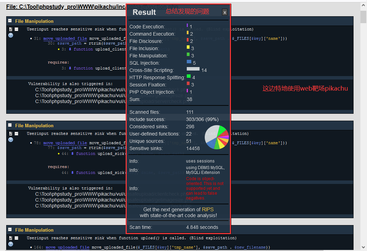Jump arrow for upload_sick on yellow-dot line 44
The image size is (367, 251).
point(72,154)
